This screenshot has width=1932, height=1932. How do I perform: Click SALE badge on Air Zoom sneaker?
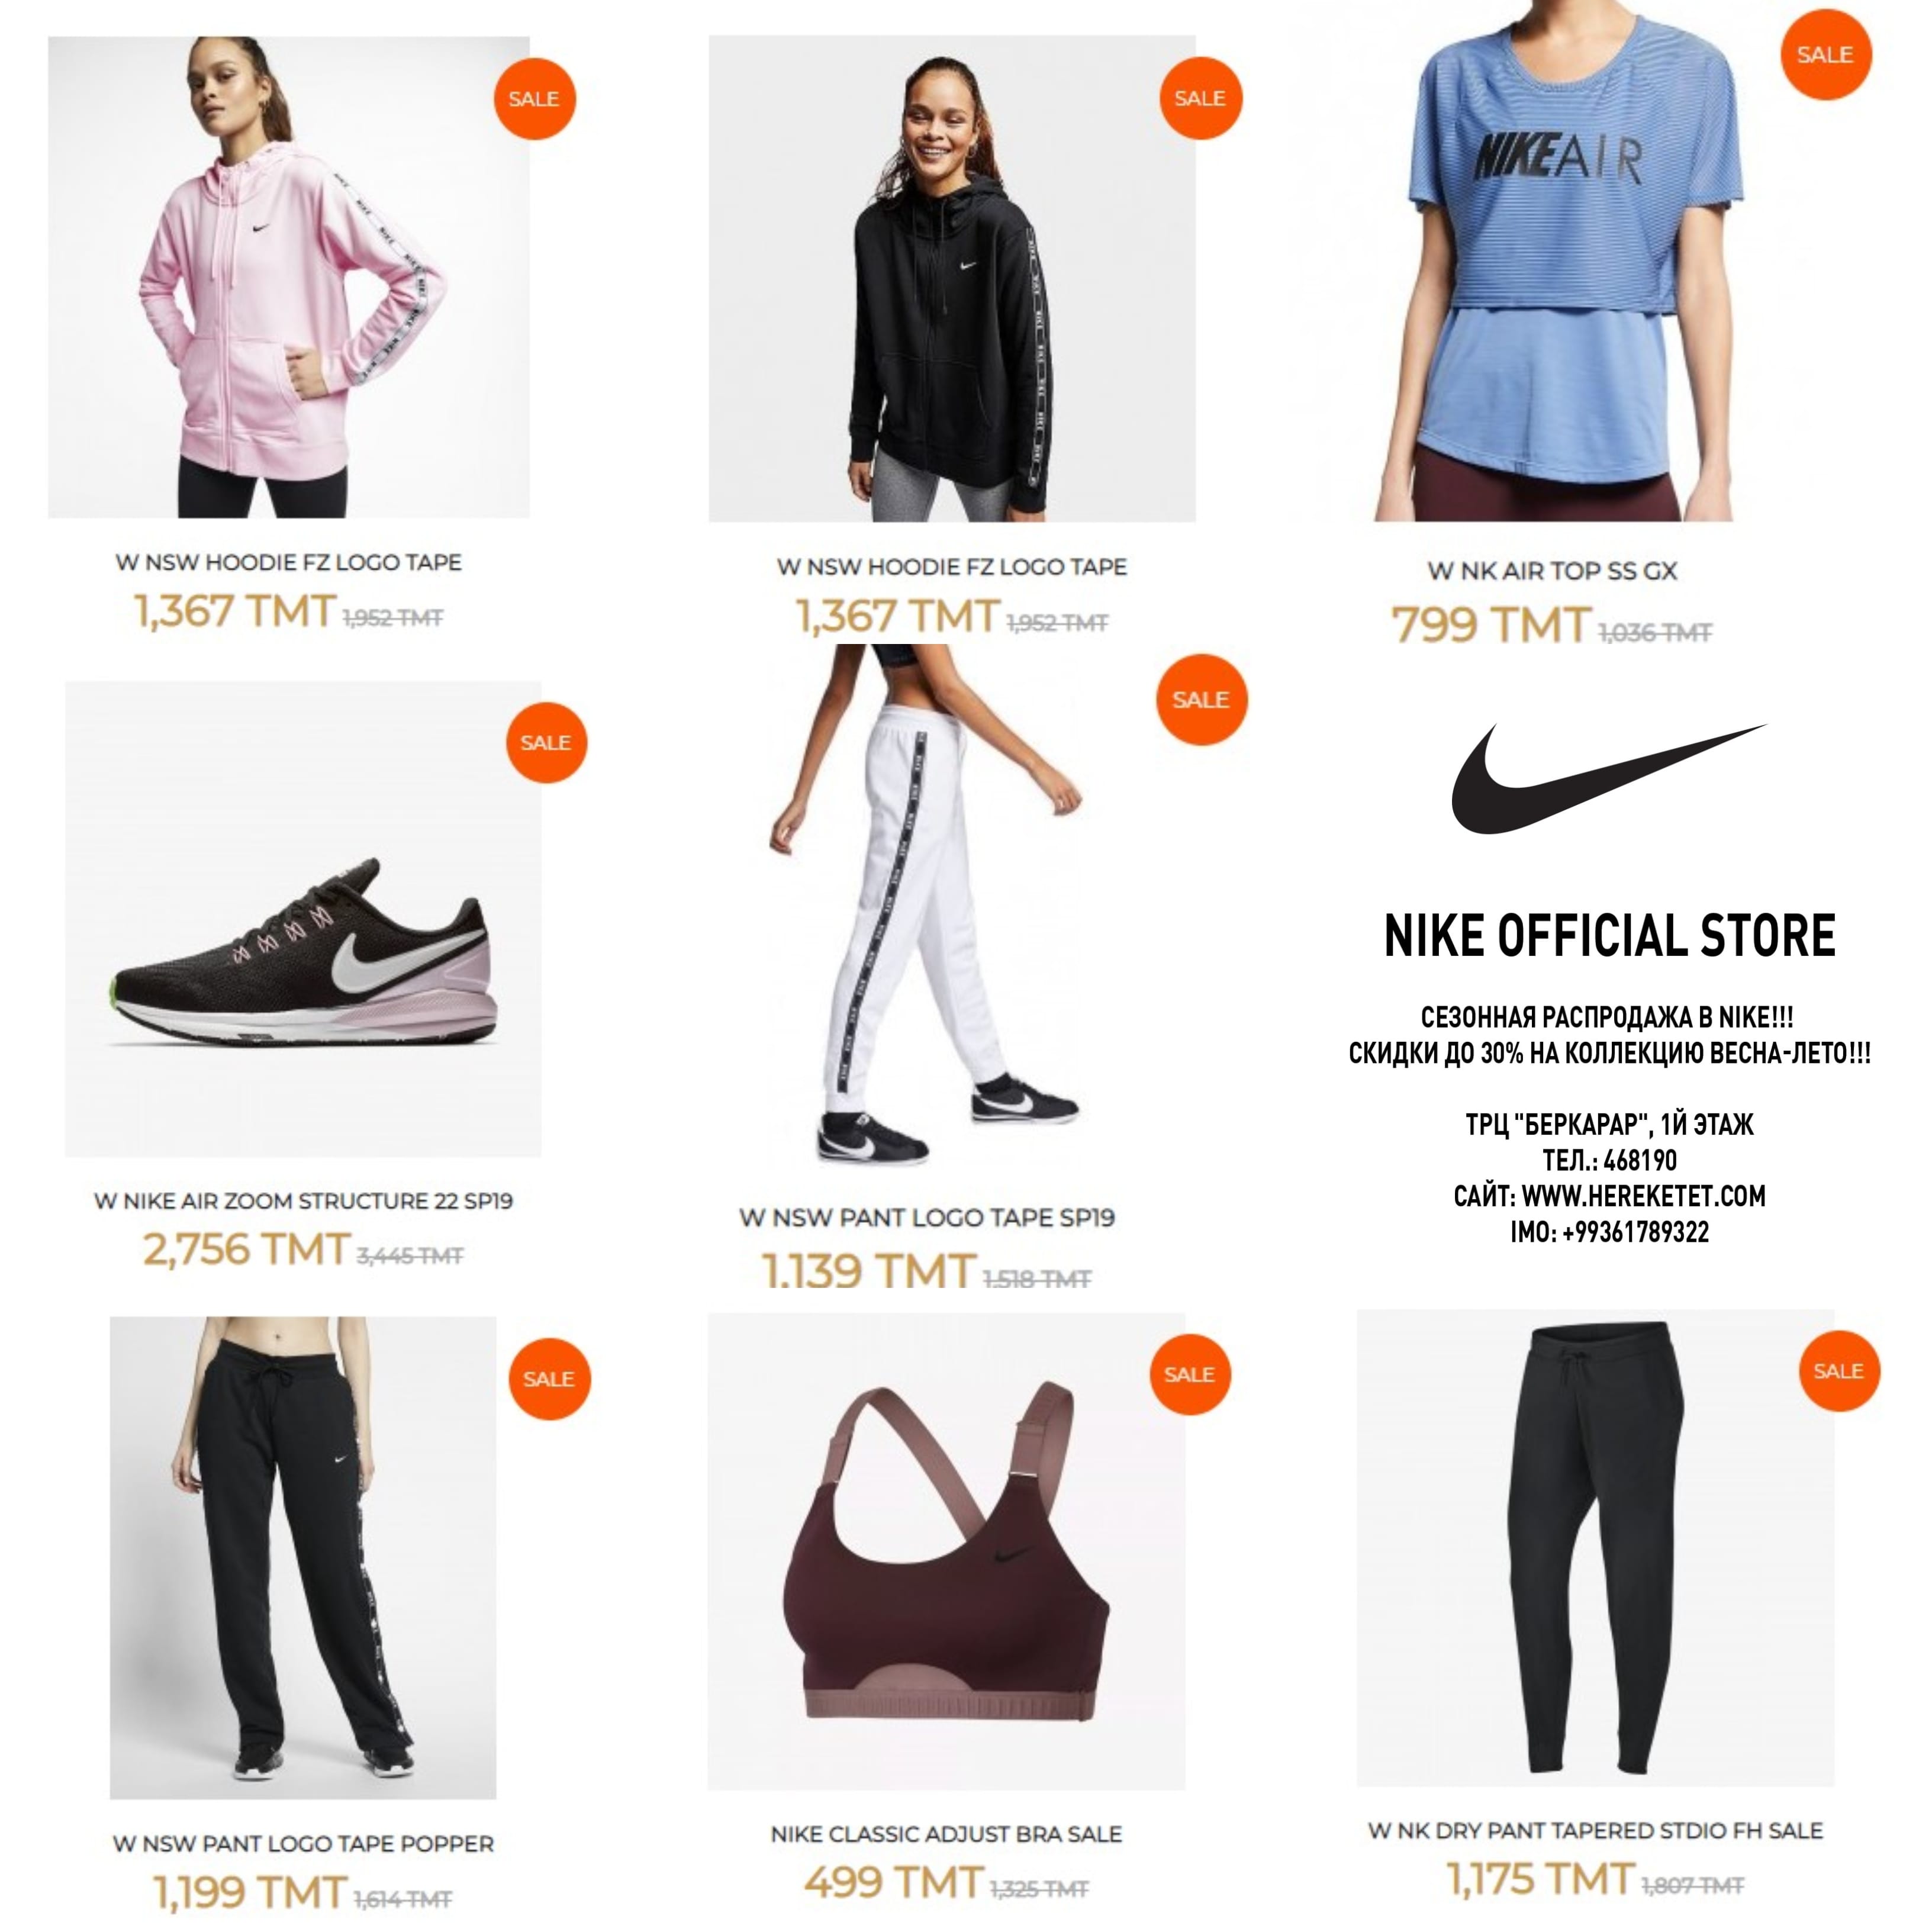tap(546, 743)
